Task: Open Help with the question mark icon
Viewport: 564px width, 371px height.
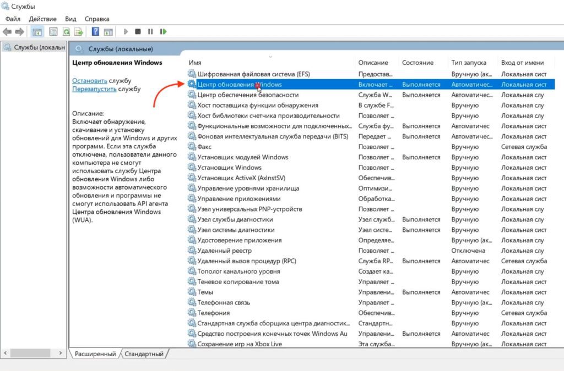Action: [x=95, y=31]
